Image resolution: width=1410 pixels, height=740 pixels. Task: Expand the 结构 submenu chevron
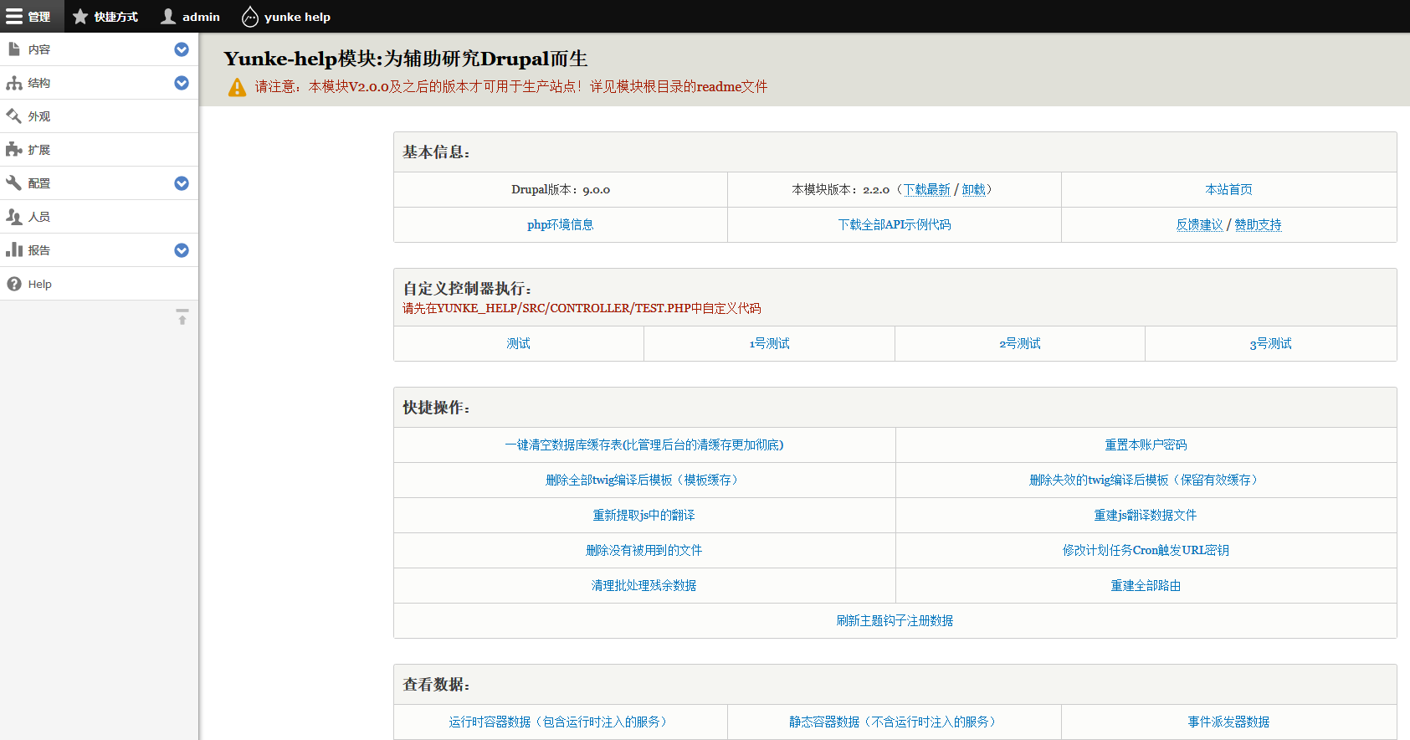(x=182, y=83)
